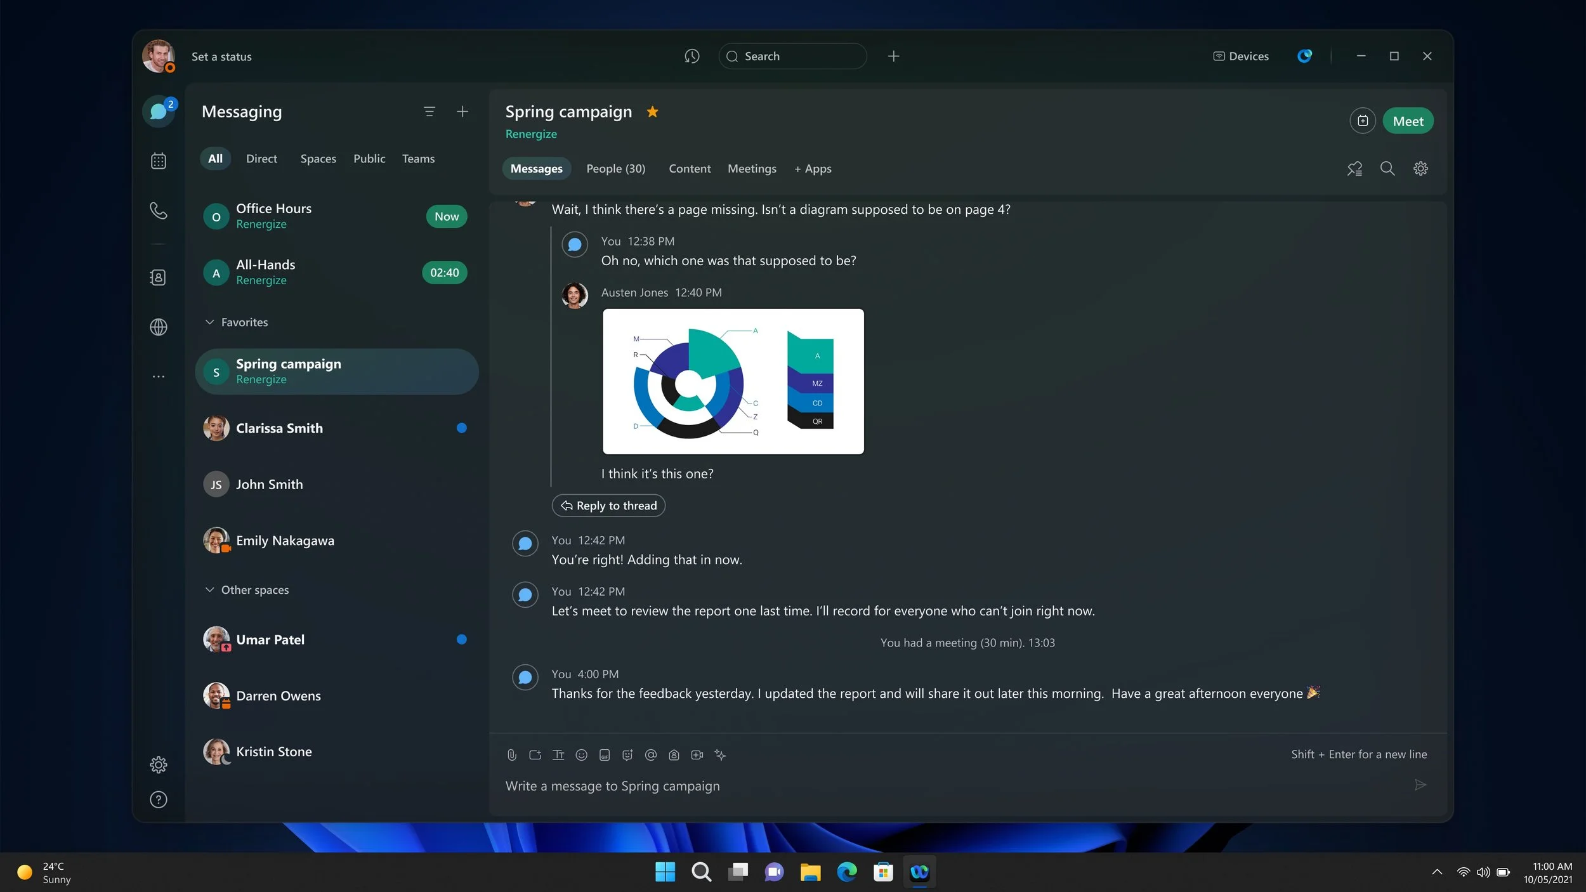Open text formatting options in the composer
Viewport: 1586px width, 892px height.
(558, 755)
